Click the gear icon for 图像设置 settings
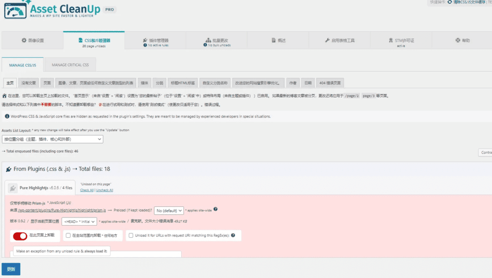Viewport: 492px width, 278px height. tap(24, 40)
